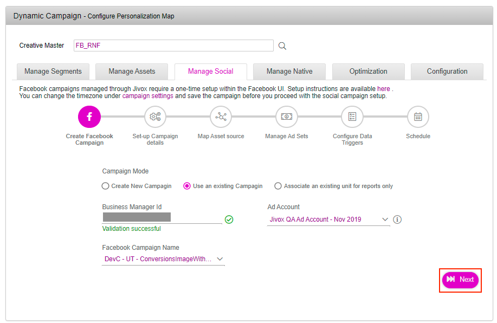Open the Optimization tab
The image size is (497, 323).
368,72
